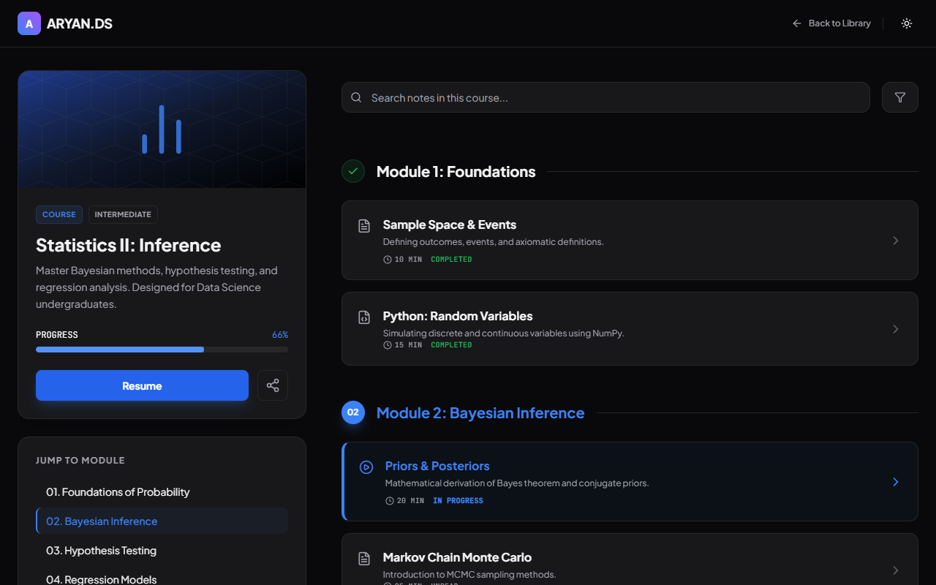Click the document icon for Markov Chain Monte Carlo
Viewport: 936px width, 585px height.
pos(363,559)
